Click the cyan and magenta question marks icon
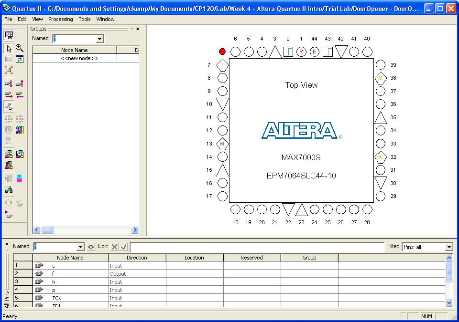Screen dimensions: 459x322 (x=20, y=178)
